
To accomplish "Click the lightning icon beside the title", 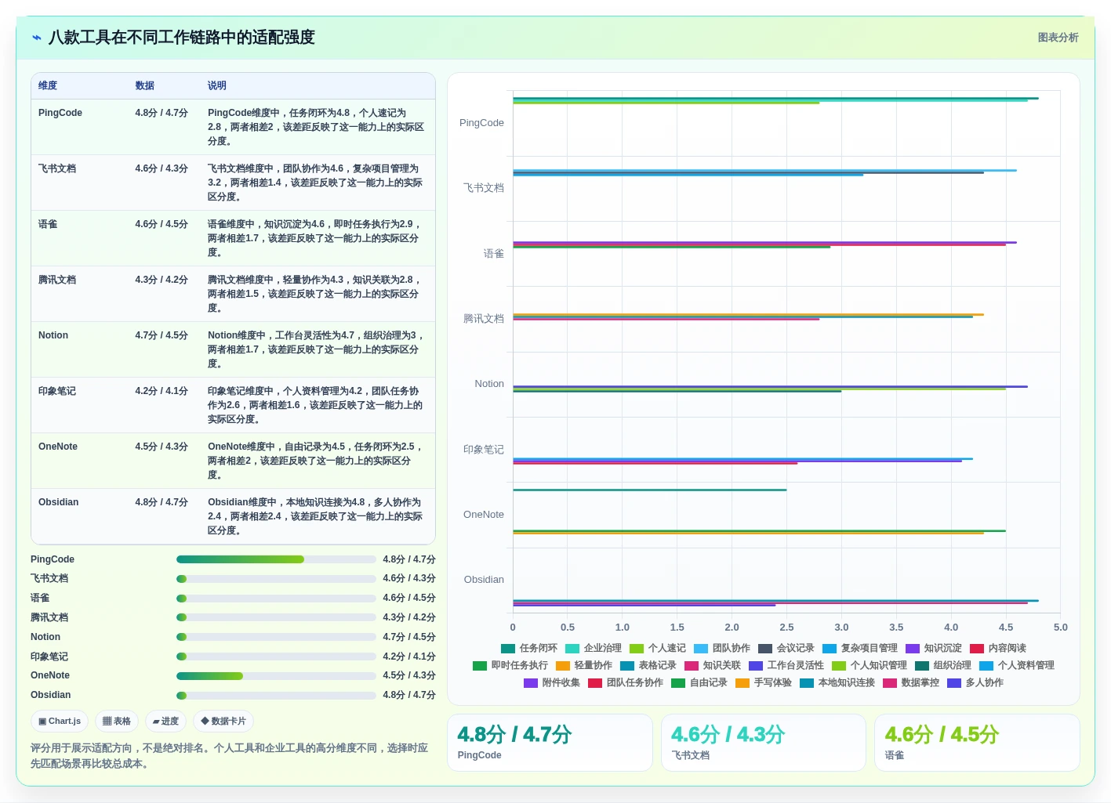I will click(37, 38).
